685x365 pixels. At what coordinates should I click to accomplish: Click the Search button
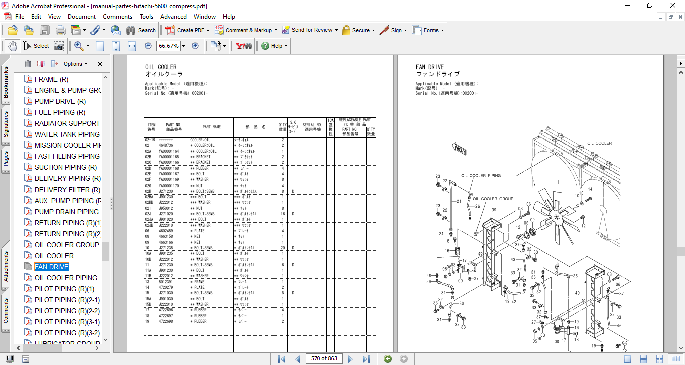141,30
